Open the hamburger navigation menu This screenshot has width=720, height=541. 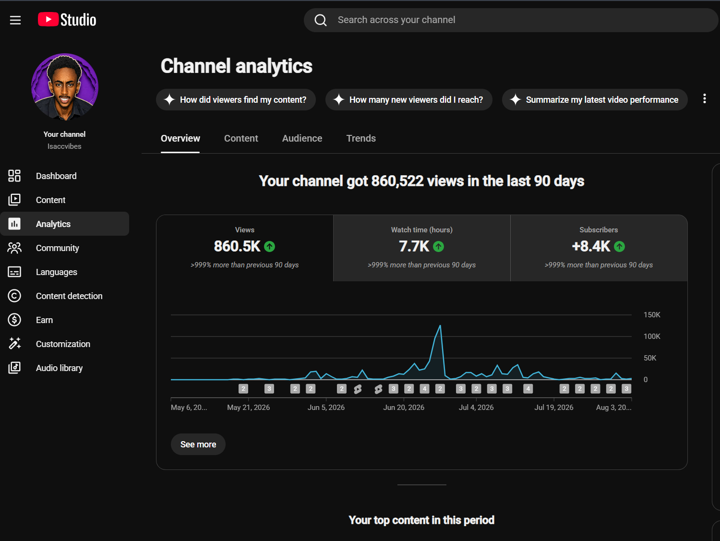(15, 20)
